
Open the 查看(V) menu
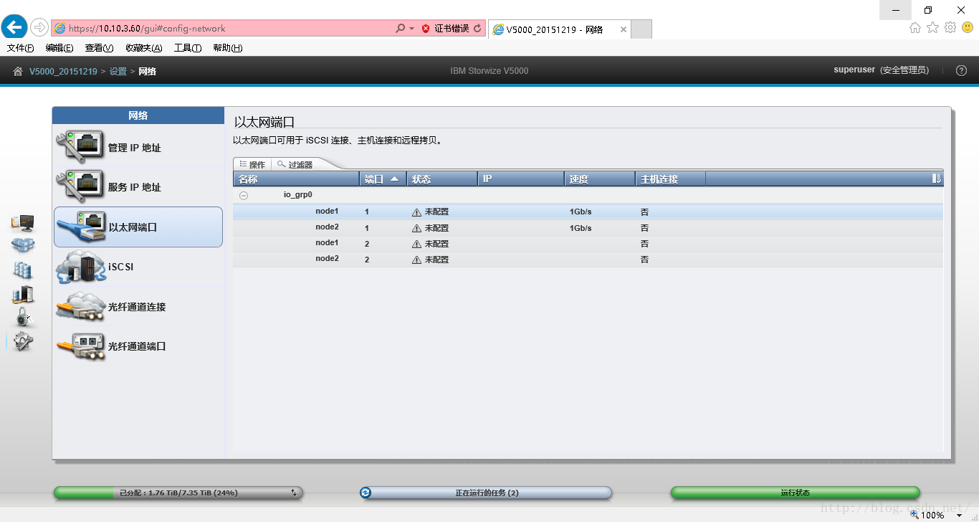(99, 48)
